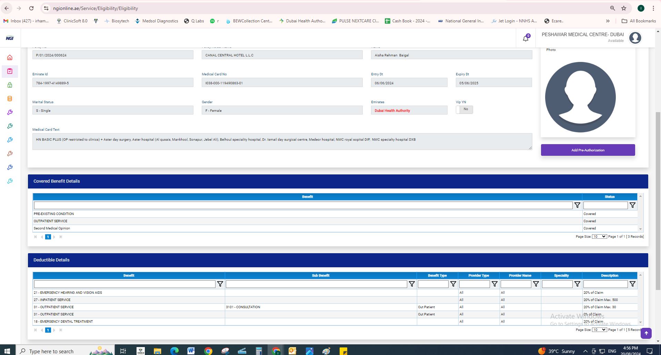Click the orange database icon in sidebar
Viewport: 661px width, 355px height.
coord(10,99)
